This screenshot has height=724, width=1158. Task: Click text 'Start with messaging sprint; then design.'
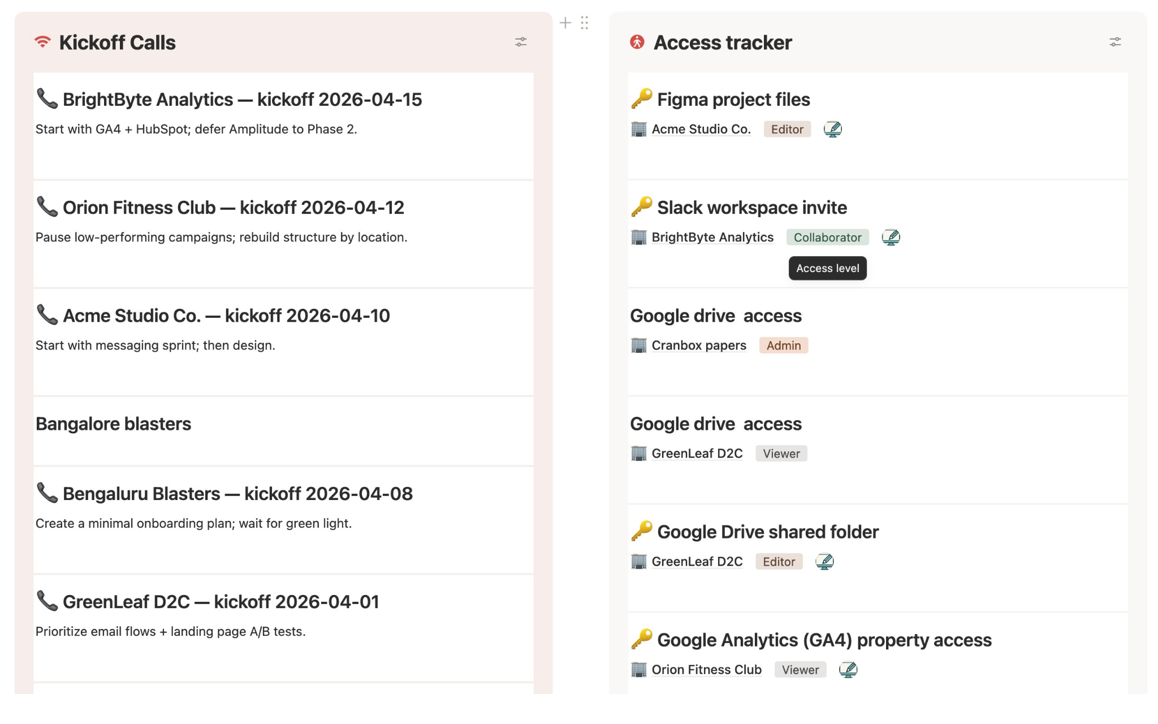pos(155,345)
